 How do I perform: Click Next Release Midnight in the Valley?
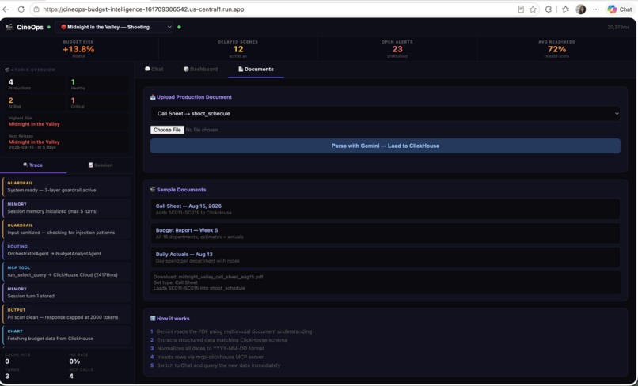(67, 142)
